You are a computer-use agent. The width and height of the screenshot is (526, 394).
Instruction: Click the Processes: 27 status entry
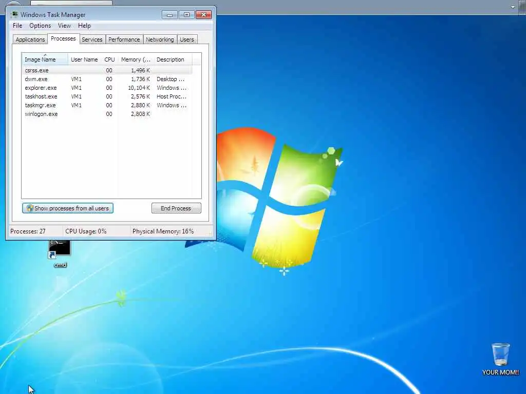[x=28, y=231]
